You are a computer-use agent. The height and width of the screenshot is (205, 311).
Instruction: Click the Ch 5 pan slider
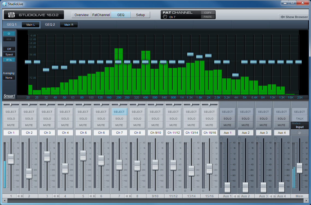pos(83,105)
